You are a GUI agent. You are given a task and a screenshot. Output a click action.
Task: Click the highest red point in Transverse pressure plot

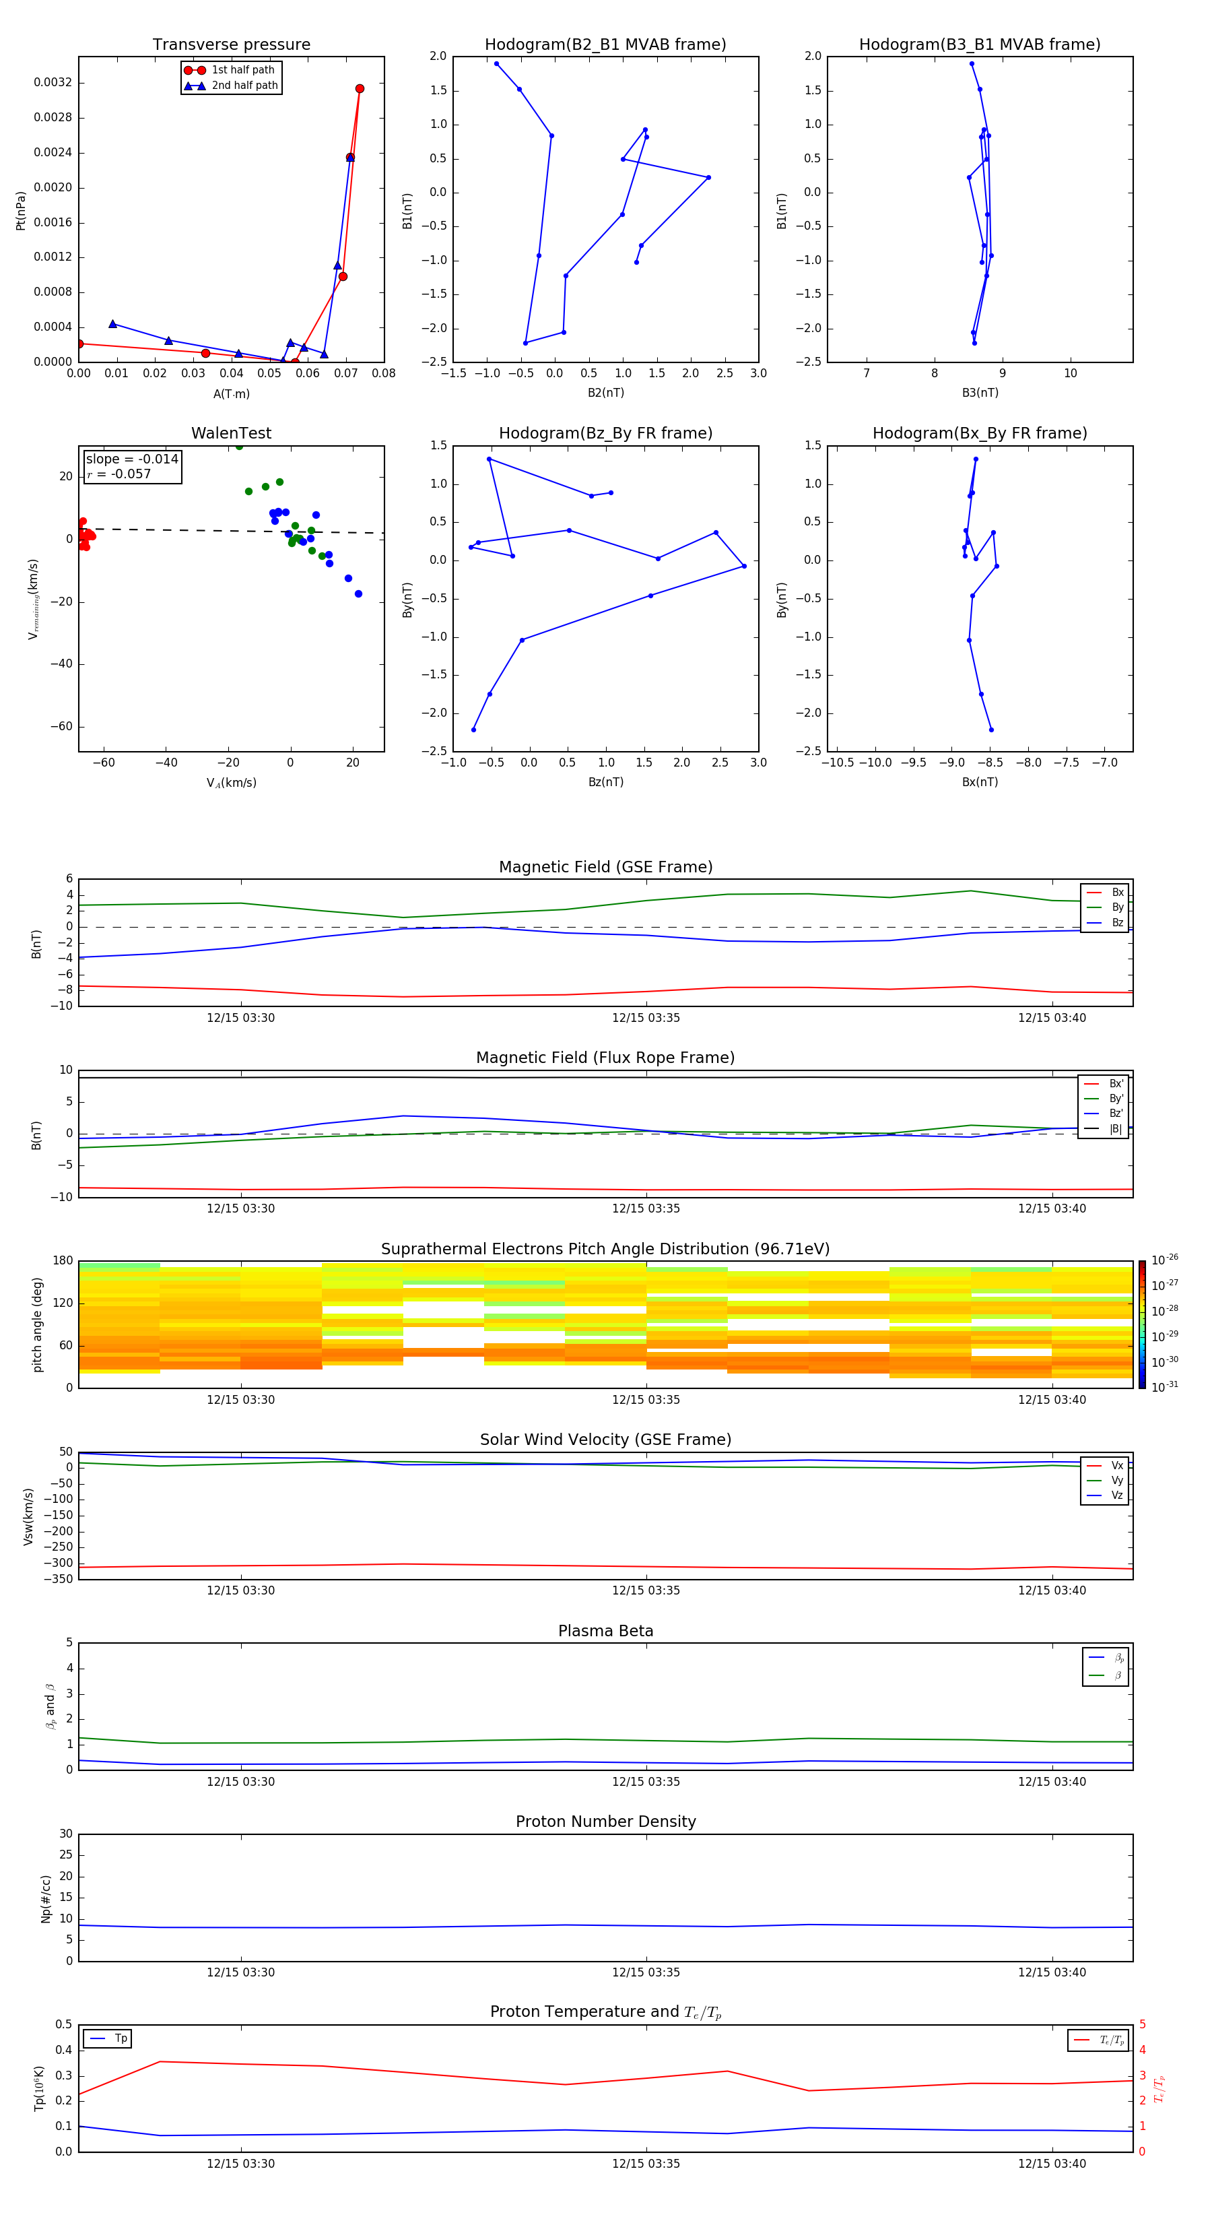[360, 89]
